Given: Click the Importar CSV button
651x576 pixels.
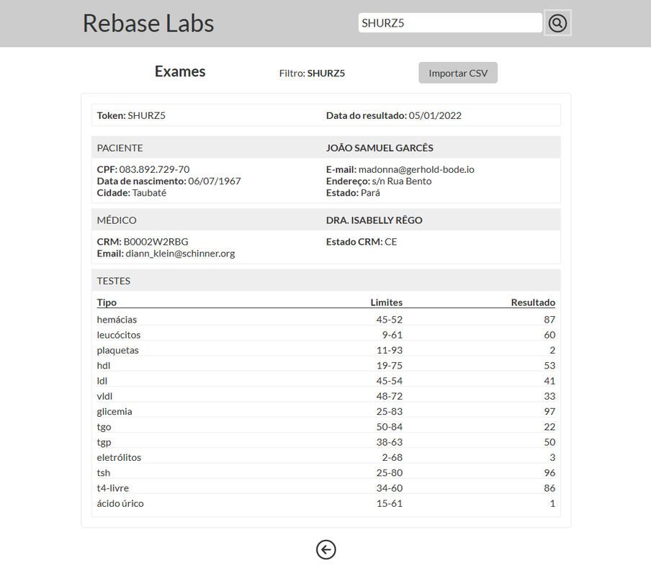Looking at the screenshot, I should pos(458,73).
